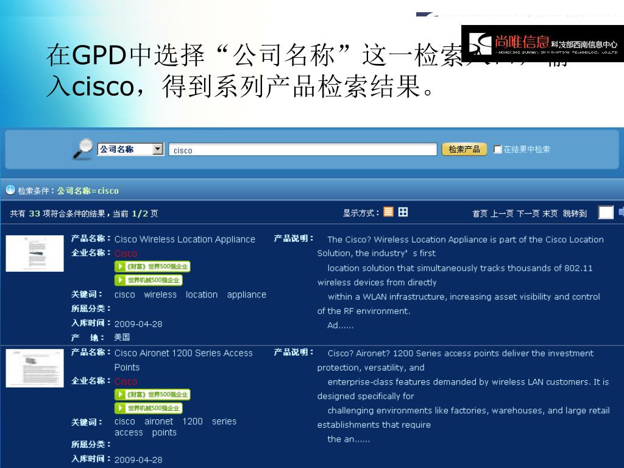Image resolution: width=624 pixels, height=468 pixels.
Task: Switch to grid display mode icon
Action: click(403, 211)
